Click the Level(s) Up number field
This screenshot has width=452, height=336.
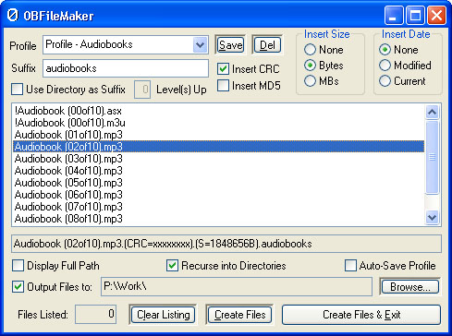142,90
